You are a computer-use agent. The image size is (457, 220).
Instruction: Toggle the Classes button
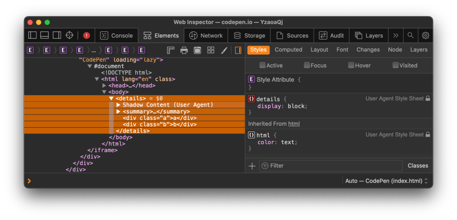click(x=418, y=166)
